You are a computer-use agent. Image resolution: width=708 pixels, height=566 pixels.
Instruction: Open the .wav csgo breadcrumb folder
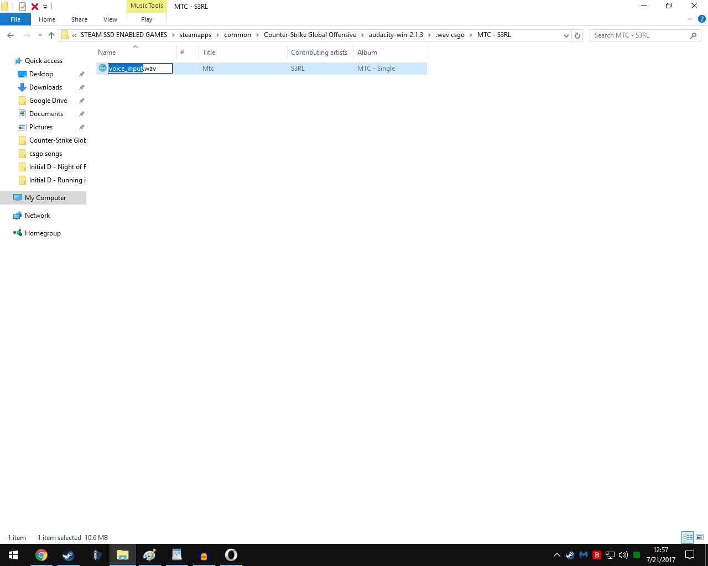[450, 35]
